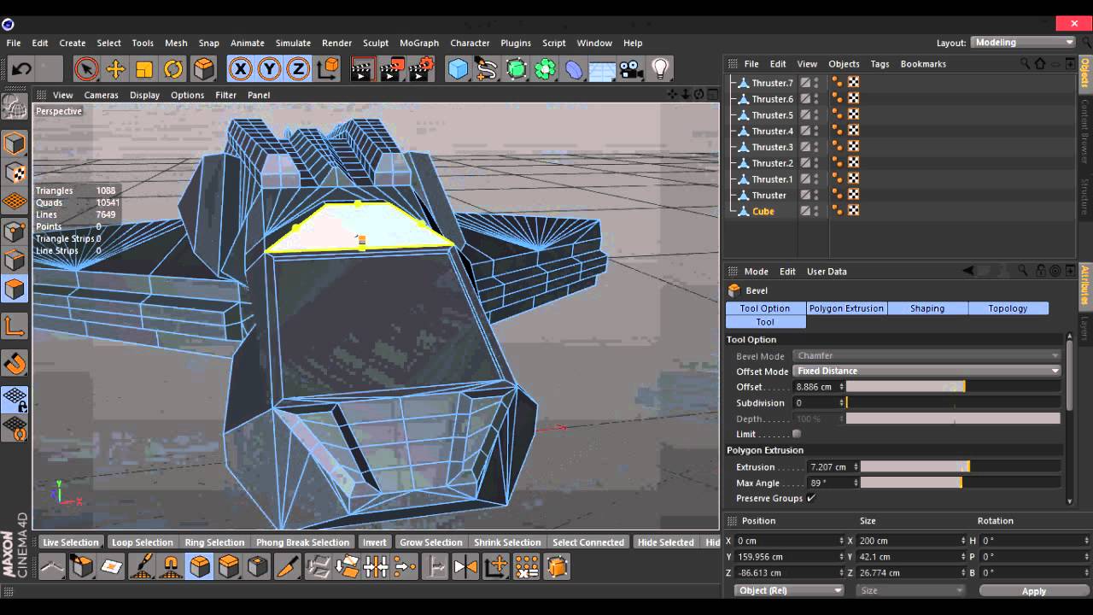Open viewport Cameras menu
This screenshot has height=615, width=1093.
[x=101, y=95]
